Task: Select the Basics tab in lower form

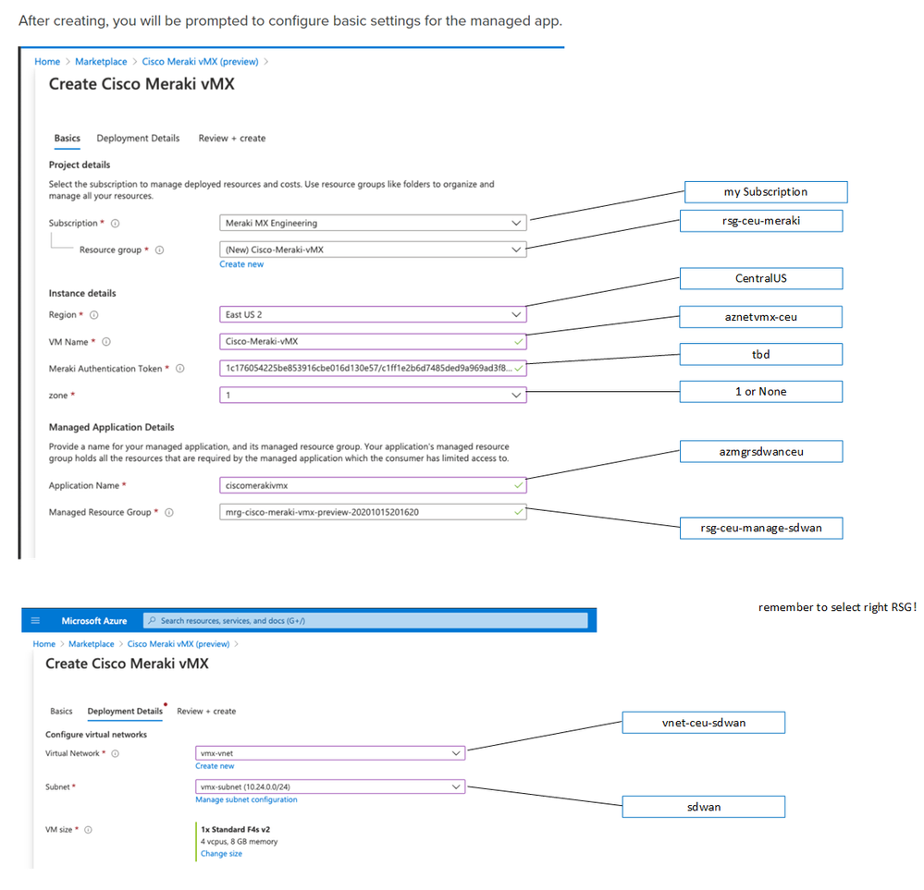Action: (x=61, y=711)
